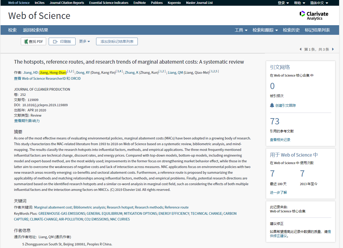This screenshot has width=343, height=248.
Task: Open the 简体中文 language dropdown
Action: pos(319,3)
